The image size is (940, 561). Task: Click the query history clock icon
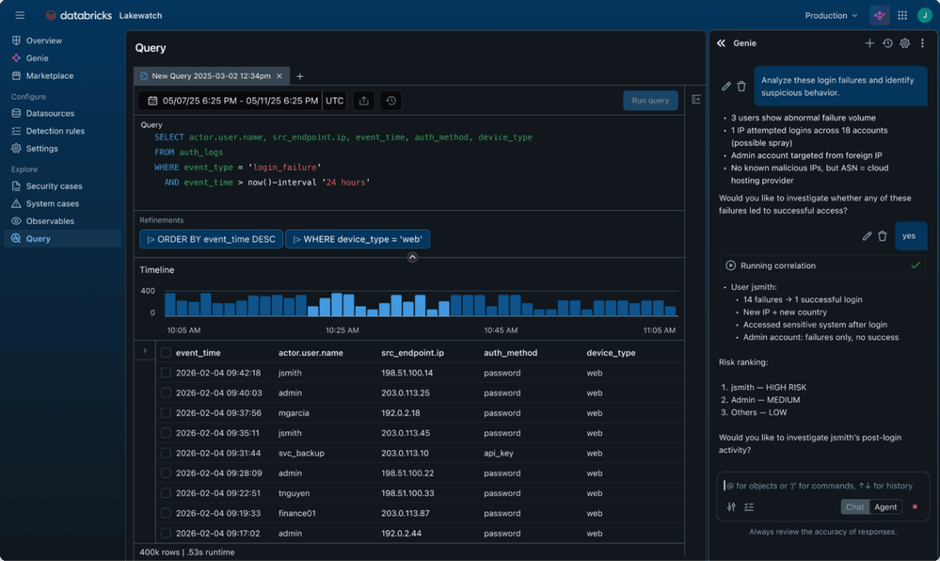[390, 101]
